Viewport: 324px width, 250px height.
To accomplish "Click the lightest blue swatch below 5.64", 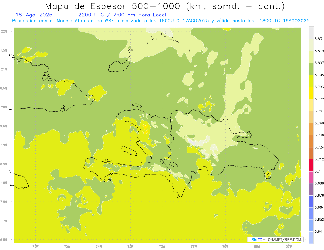I will point(311,238).
